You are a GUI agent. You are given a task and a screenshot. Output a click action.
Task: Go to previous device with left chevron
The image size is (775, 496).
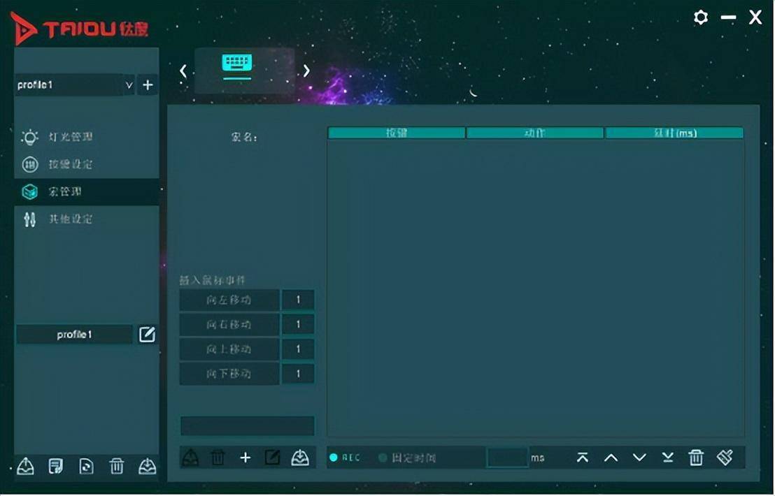click(x=183, y=71)
